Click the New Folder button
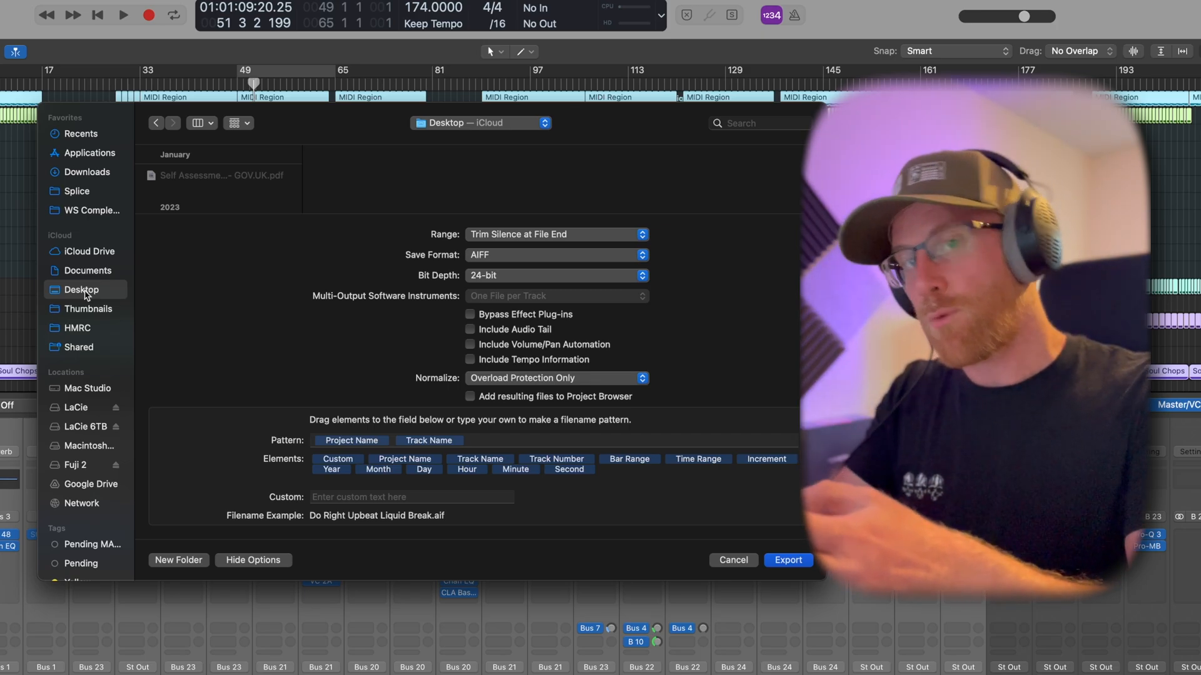This screenshot has width=1201, height=675. 178,560
